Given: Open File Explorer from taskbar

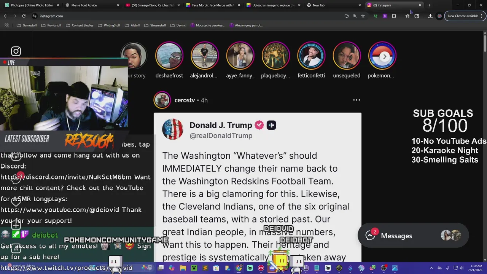Looking at the screenshot, I should (x=183, y=268).
